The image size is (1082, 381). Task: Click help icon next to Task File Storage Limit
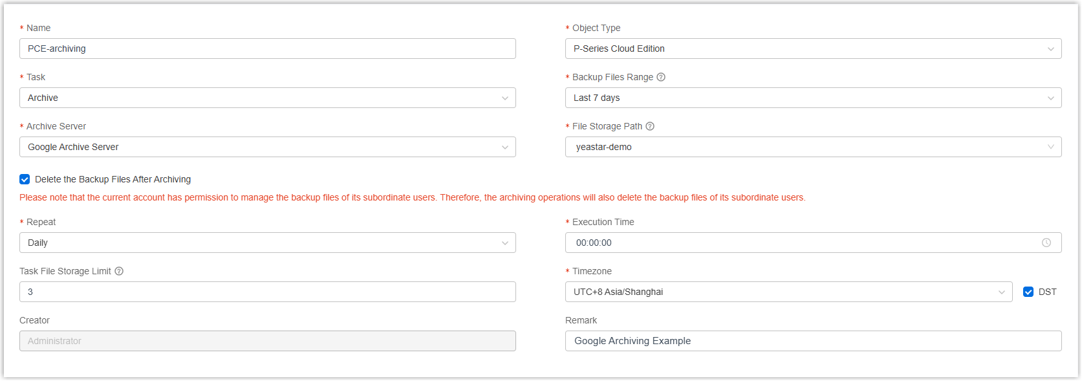click(x=119, y=271)
